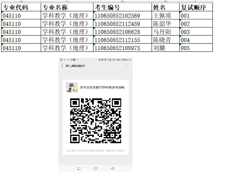Click the first notification icon in the phone status bar
The image size is (235, 176).
pyautogui.click(x=61, y=60)
